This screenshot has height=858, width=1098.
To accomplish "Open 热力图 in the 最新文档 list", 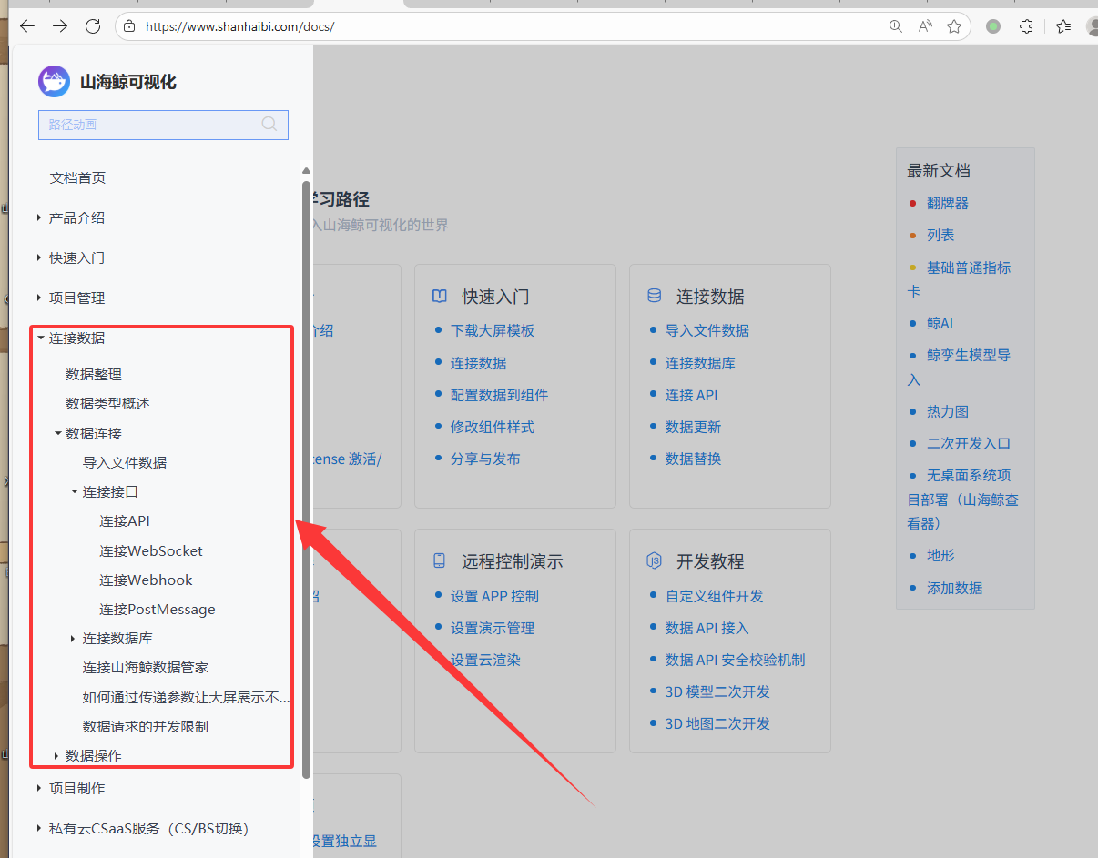I will (948, 411).
